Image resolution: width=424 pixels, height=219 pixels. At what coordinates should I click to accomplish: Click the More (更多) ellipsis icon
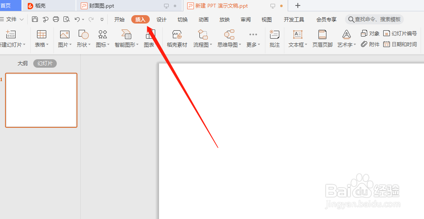(253, 34)
